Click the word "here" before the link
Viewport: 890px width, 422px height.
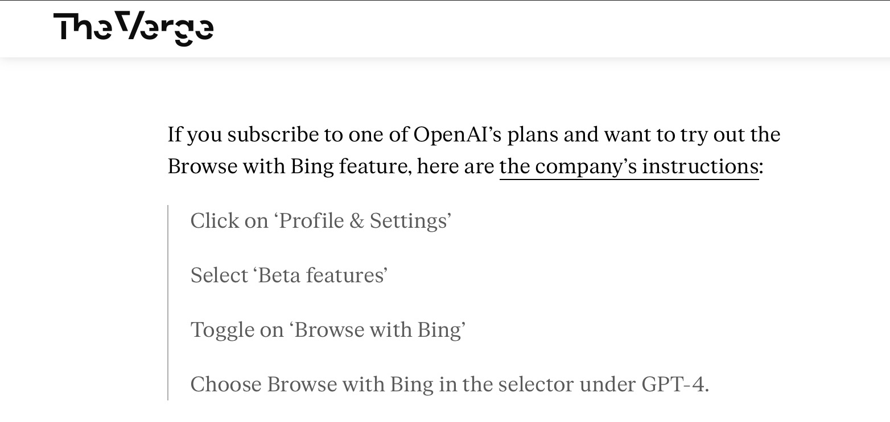(434, 166)
